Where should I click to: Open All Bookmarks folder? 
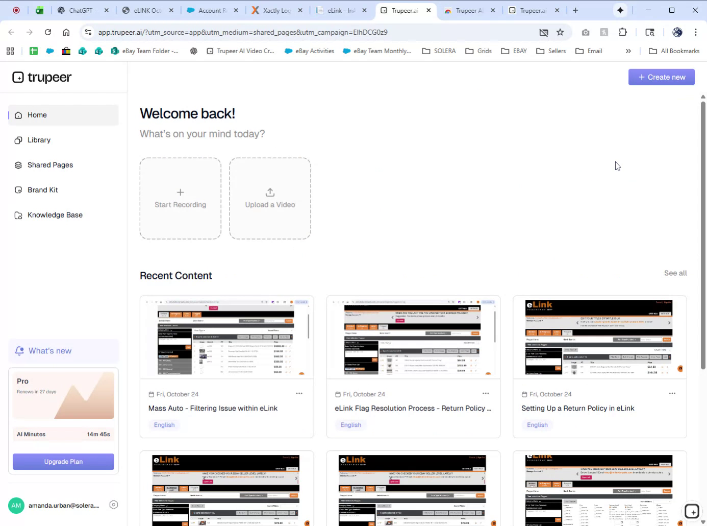pos(674,51)
